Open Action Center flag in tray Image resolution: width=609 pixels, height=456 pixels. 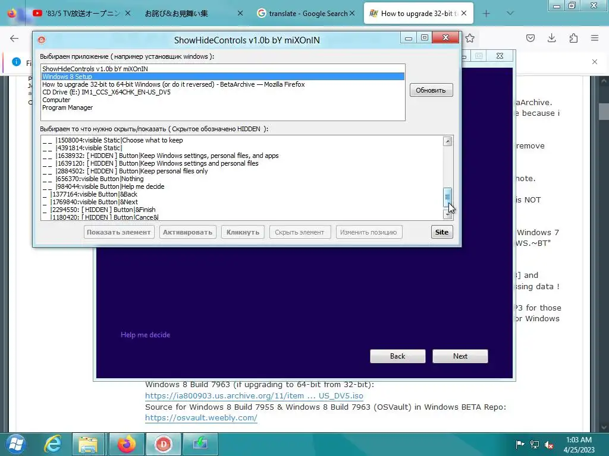coord(520,444)
